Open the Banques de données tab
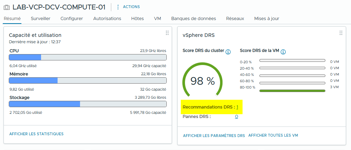Image resolution: width=351 pixels, height=150 pixels. click(x=194, y=19)
